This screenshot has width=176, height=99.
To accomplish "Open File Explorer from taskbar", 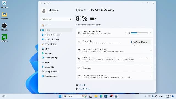I will coord(96,96).
